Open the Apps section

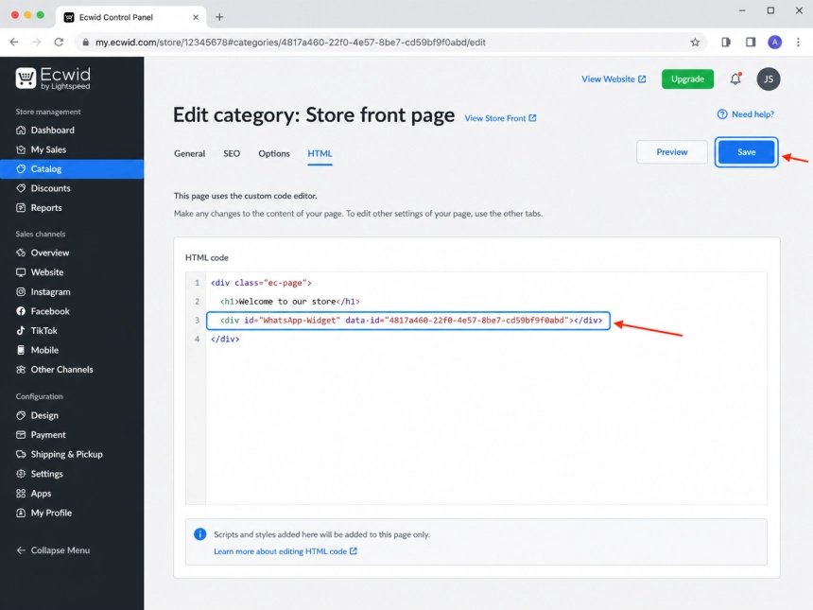41,494
